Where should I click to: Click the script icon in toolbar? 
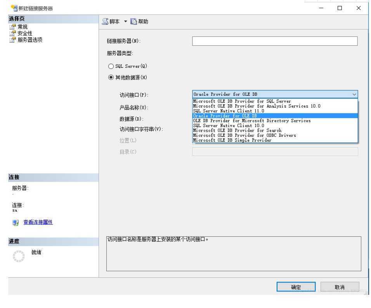(105, 21)
